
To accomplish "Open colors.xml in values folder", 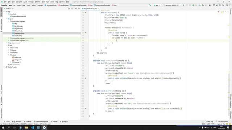I will (x=17, y=57).
